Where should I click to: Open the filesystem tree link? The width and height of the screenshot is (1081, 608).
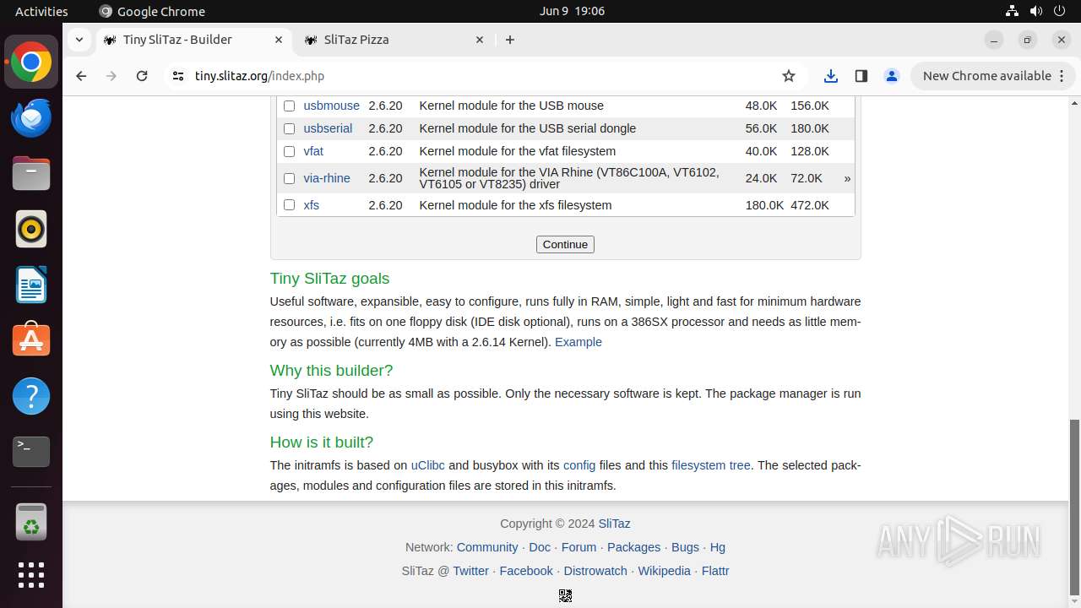tap(711, 465)
